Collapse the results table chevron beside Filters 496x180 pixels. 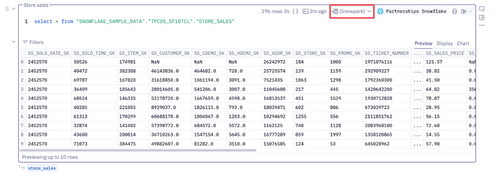[x=14, y=42]
